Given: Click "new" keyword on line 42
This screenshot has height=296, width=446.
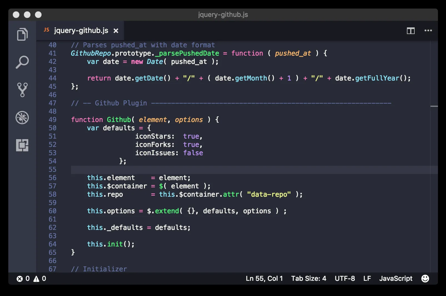Looking at the screenshot, I should [137, 61].
